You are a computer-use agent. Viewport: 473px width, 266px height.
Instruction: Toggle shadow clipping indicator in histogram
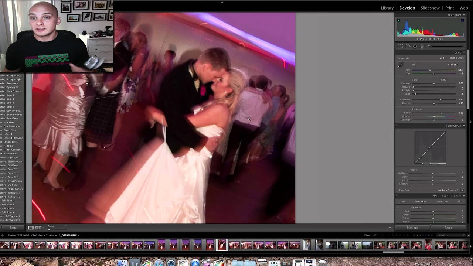pos(399,20)
